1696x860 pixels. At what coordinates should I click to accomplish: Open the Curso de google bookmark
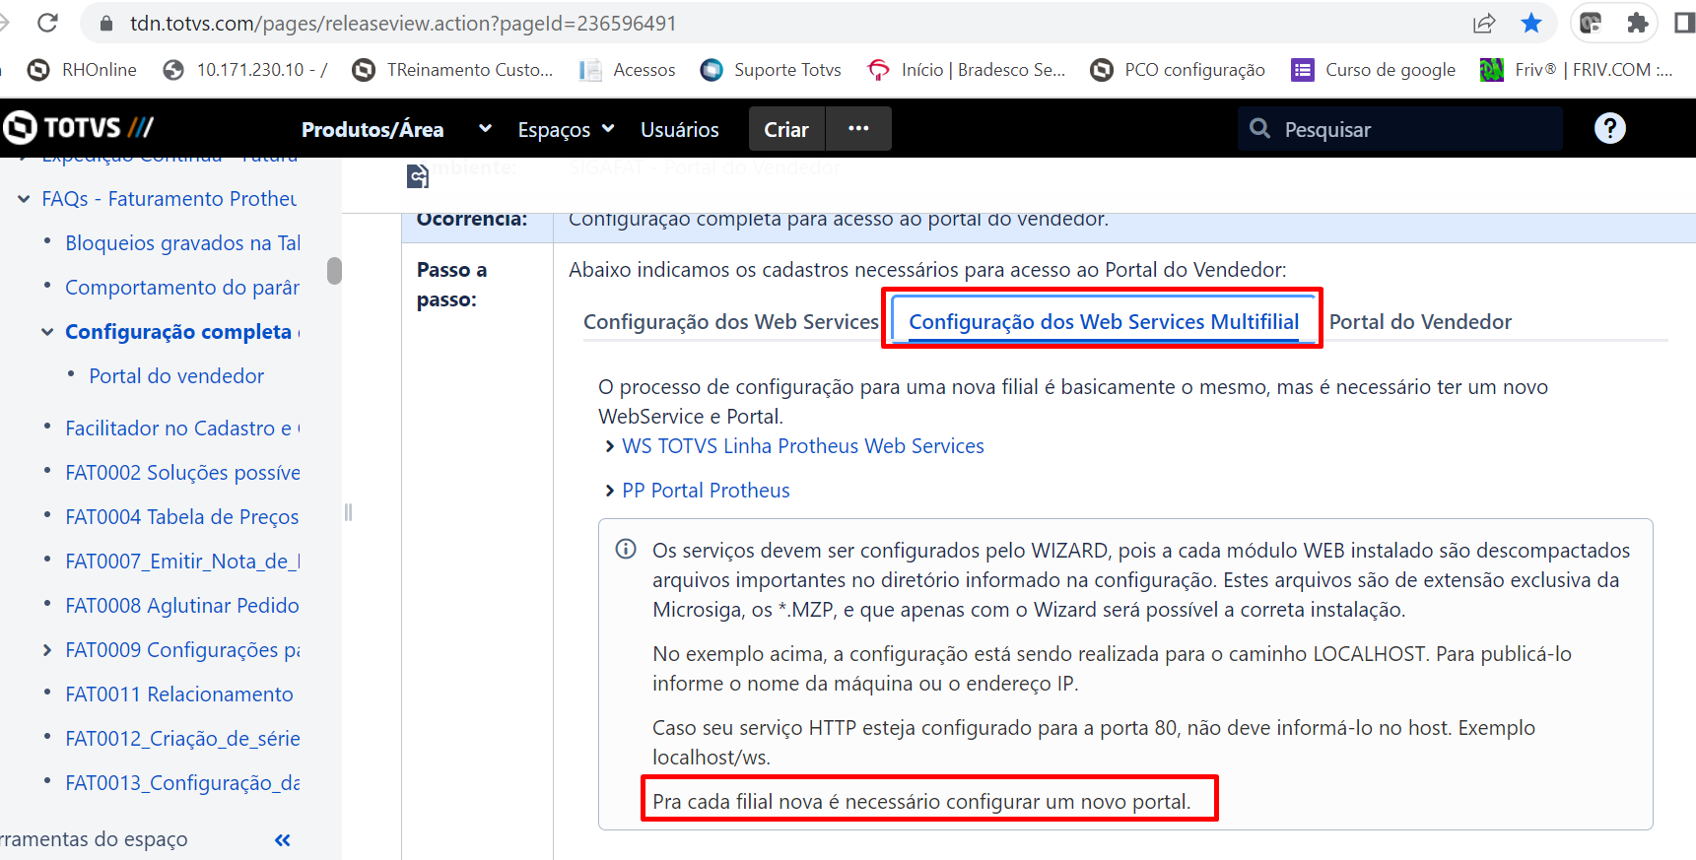click(x=1374, y=70)
